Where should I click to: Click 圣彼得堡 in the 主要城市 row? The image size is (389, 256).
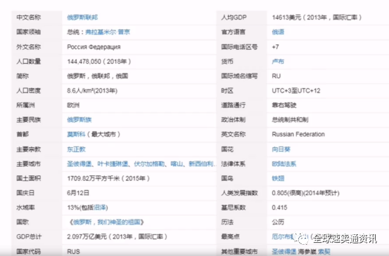click(79, 163)
